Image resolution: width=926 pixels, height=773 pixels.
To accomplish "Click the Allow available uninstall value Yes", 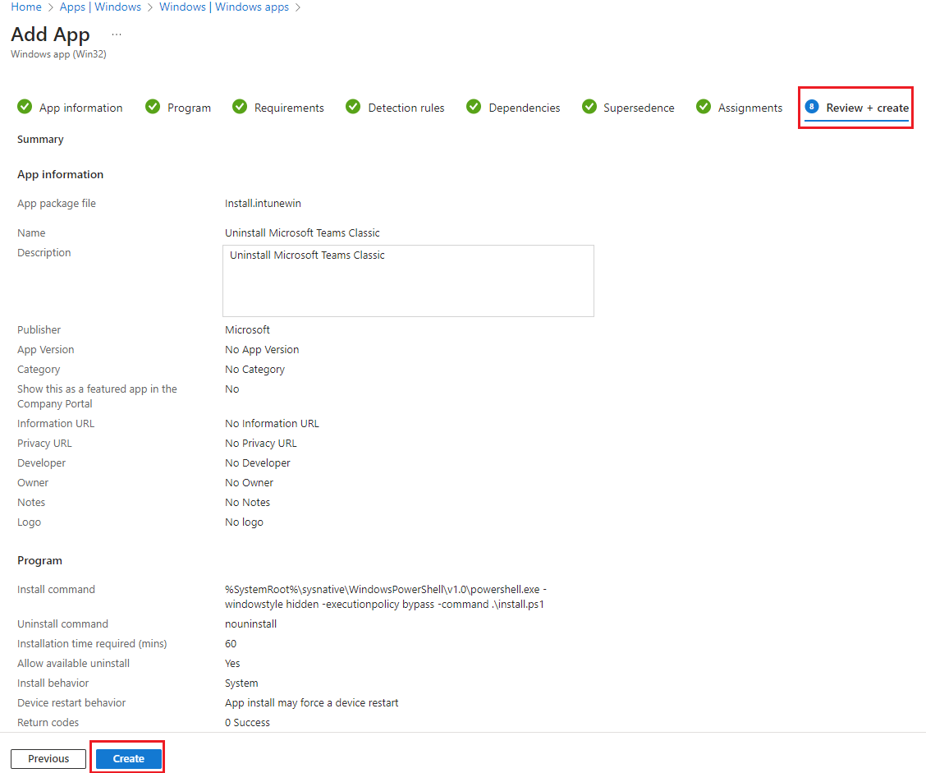I will point(232,664).
